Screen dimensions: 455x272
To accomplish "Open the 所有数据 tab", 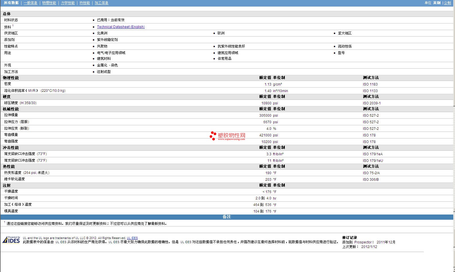I will [11, 3].
